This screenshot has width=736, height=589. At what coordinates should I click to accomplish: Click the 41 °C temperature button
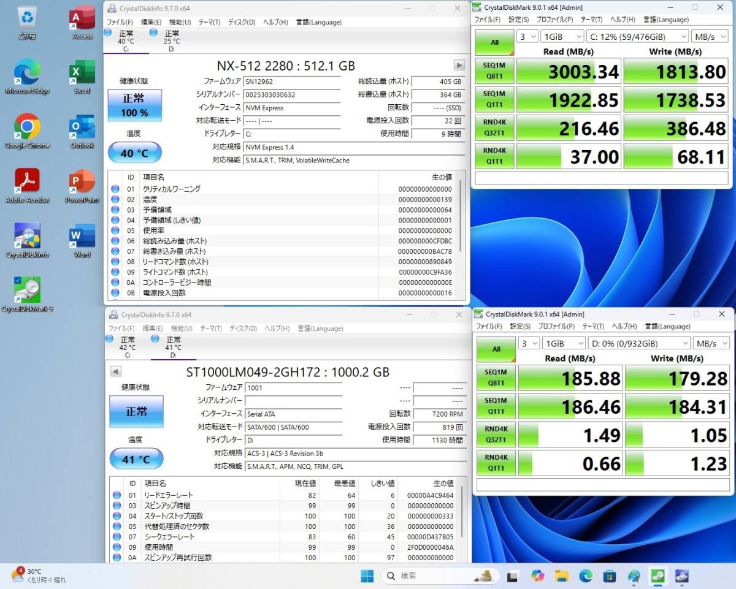click(136, 459)
